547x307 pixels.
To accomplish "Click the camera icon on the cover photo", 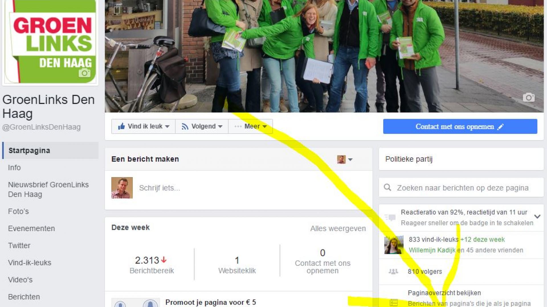I will 528,98.
